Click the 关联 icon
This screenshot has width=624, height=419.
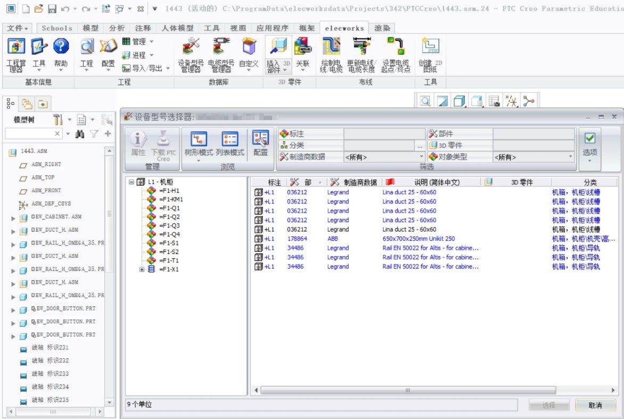click(303, 54)
